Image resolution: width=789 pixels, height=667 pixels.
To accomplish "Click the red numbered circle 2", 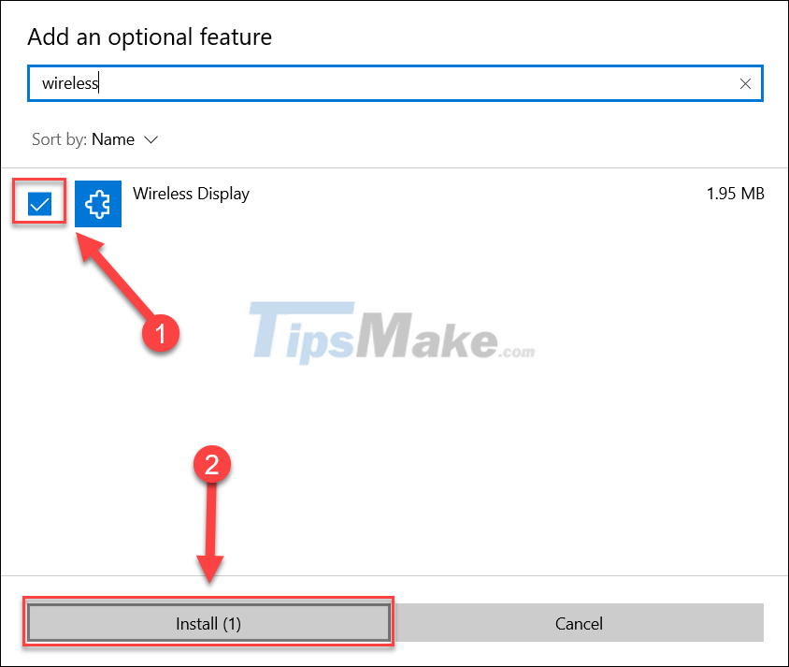I will click(x=212, y=464).
